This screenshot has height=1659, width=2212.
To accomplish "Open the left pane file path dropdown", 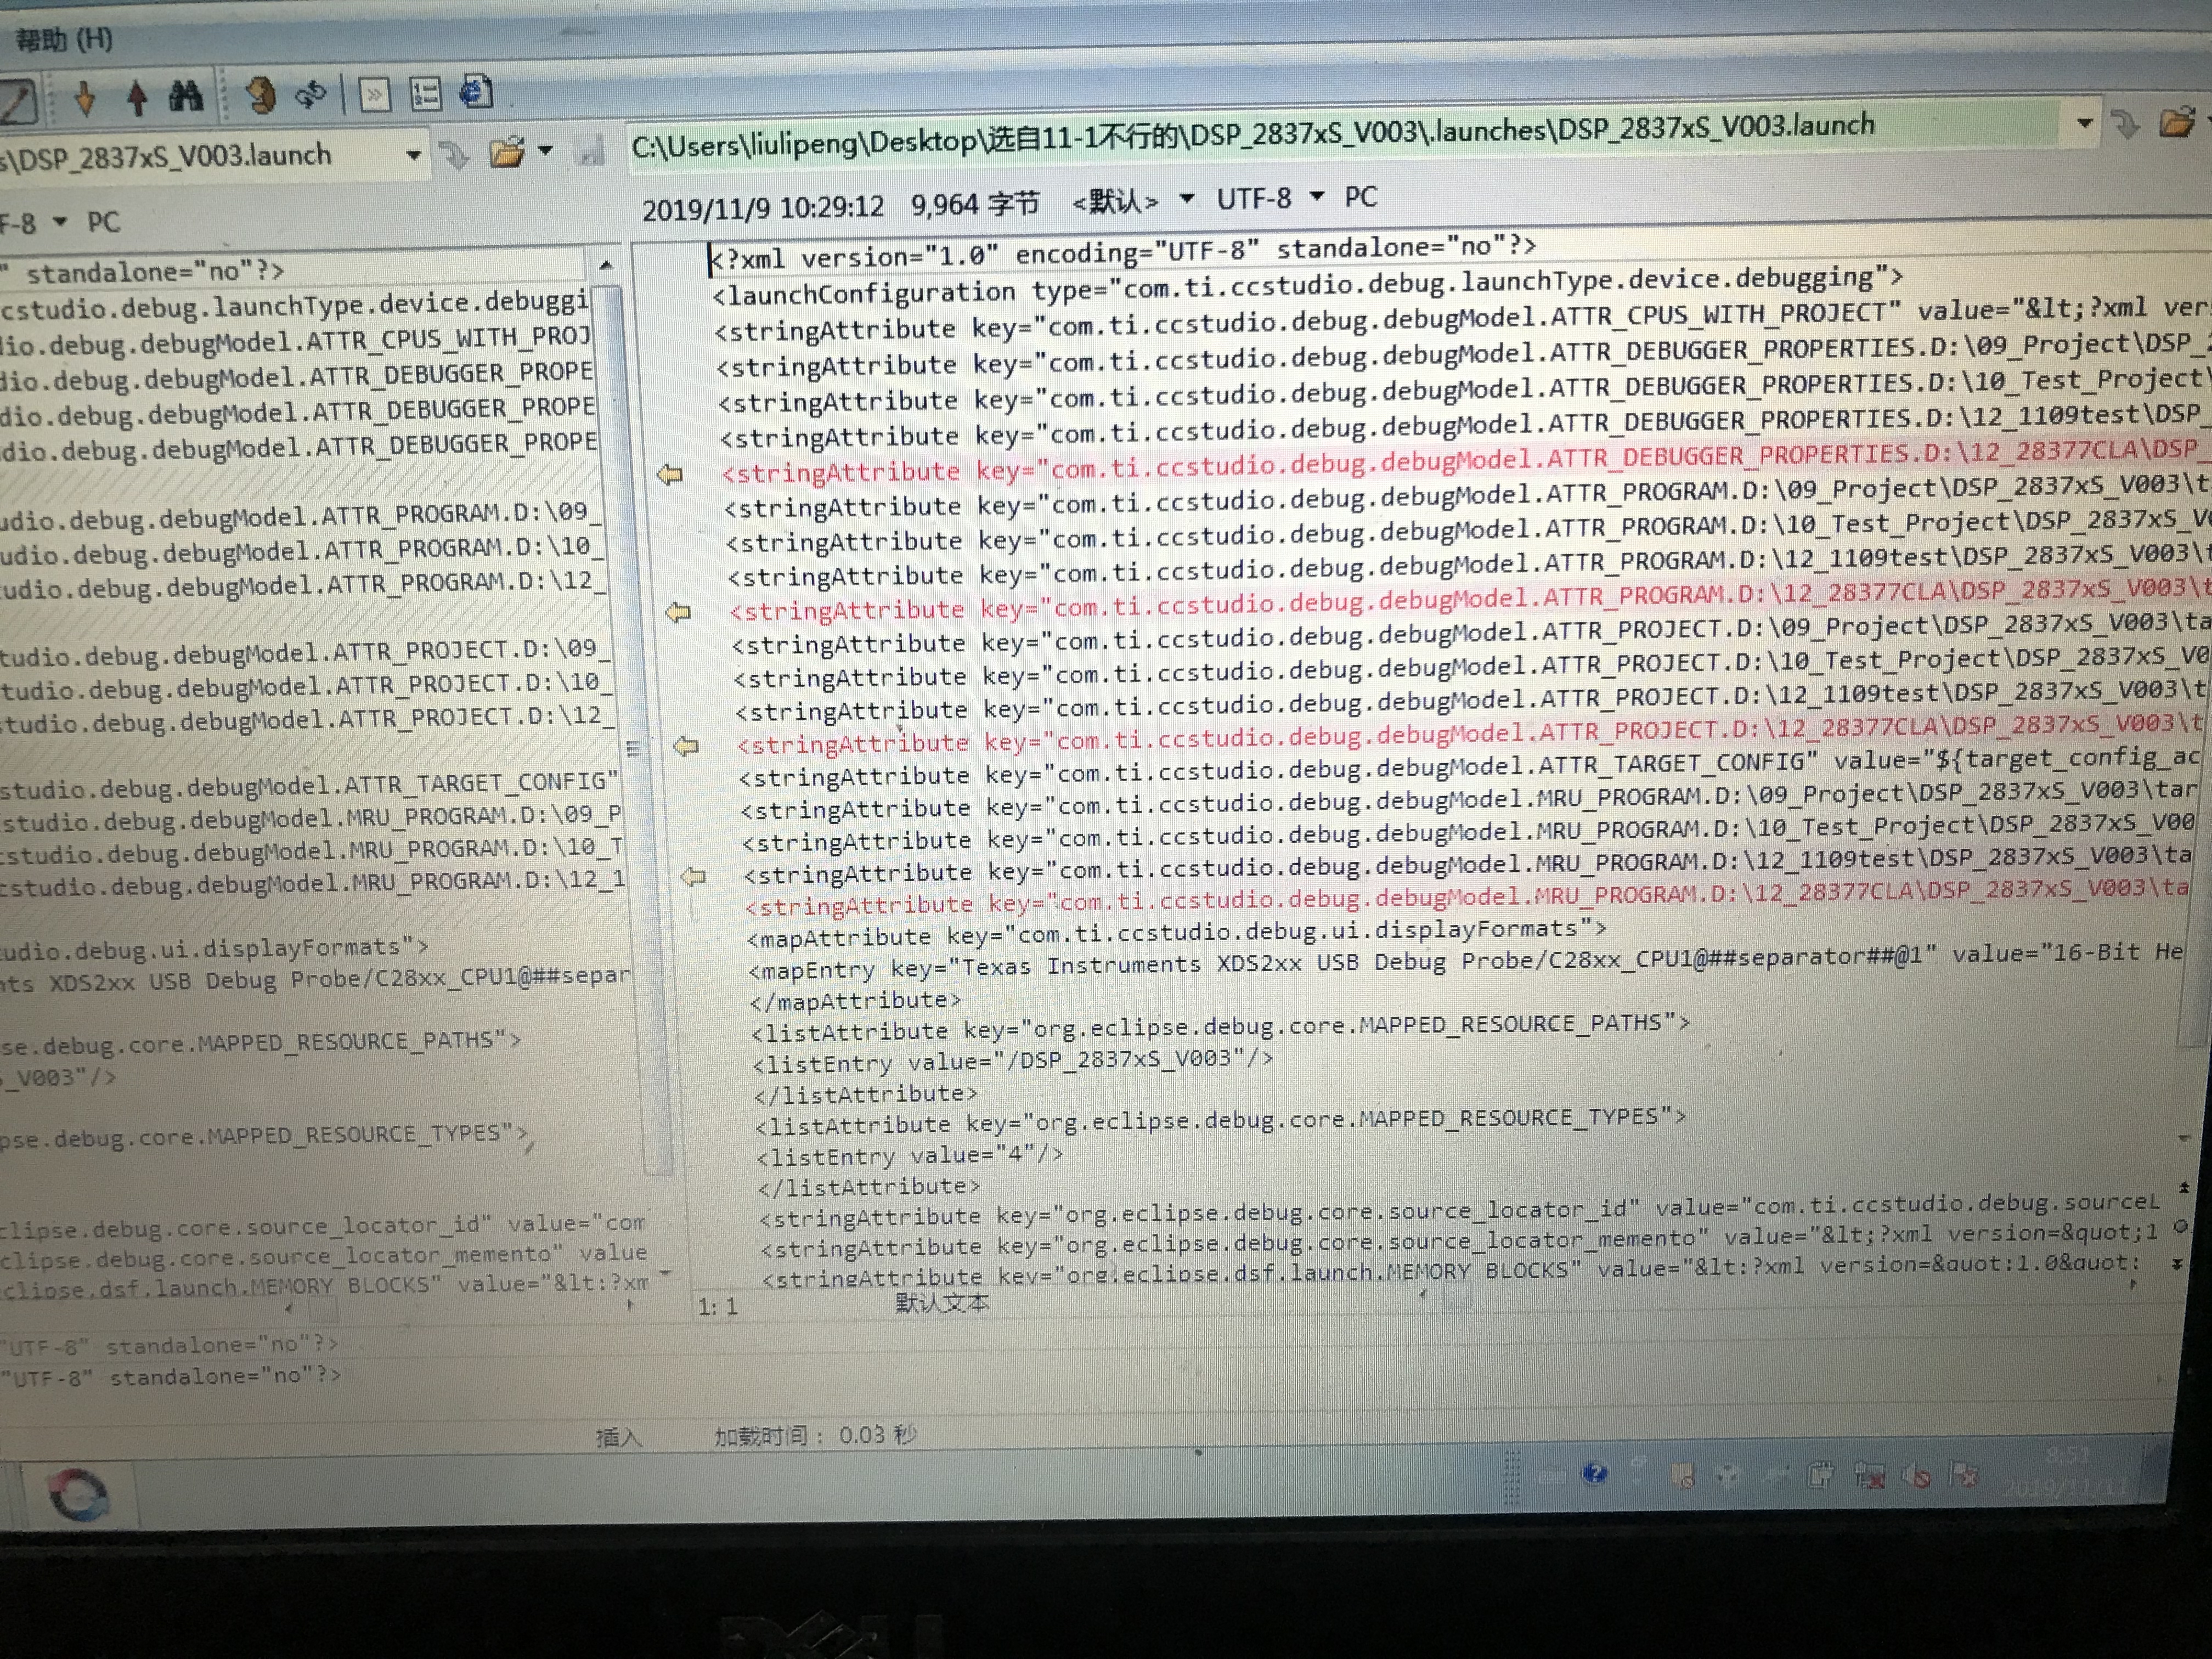I will point(413,156).
